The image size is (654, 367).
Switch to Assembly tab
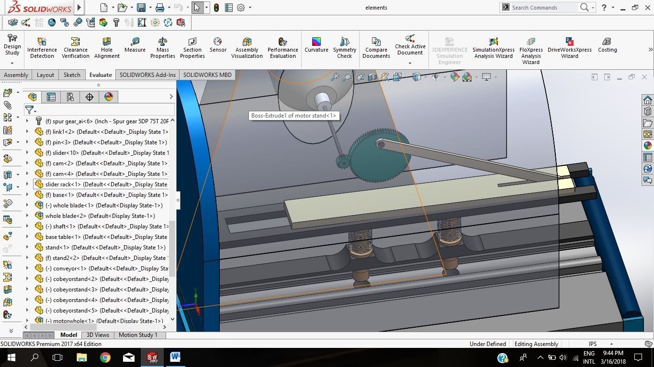point(16,75)
